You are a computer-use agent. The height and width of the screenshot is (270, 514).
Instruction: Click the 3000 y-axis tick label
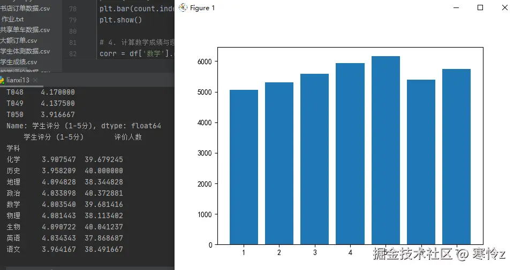click(205, 153)
